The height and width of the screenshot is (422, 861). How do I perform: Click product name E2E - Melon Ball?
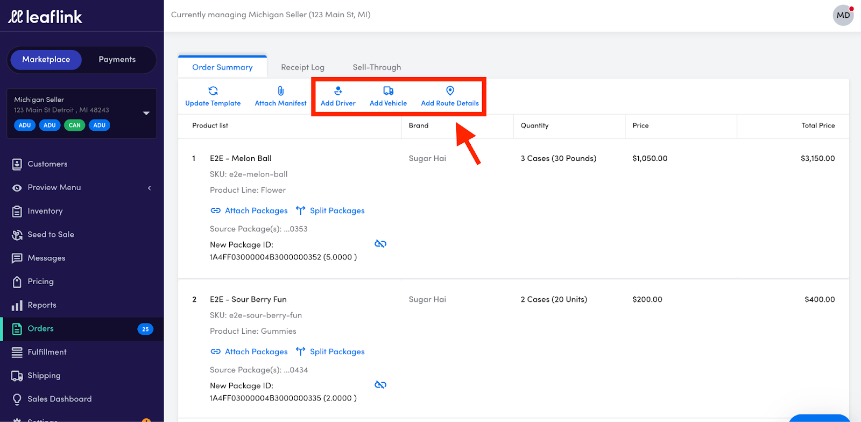241,158
